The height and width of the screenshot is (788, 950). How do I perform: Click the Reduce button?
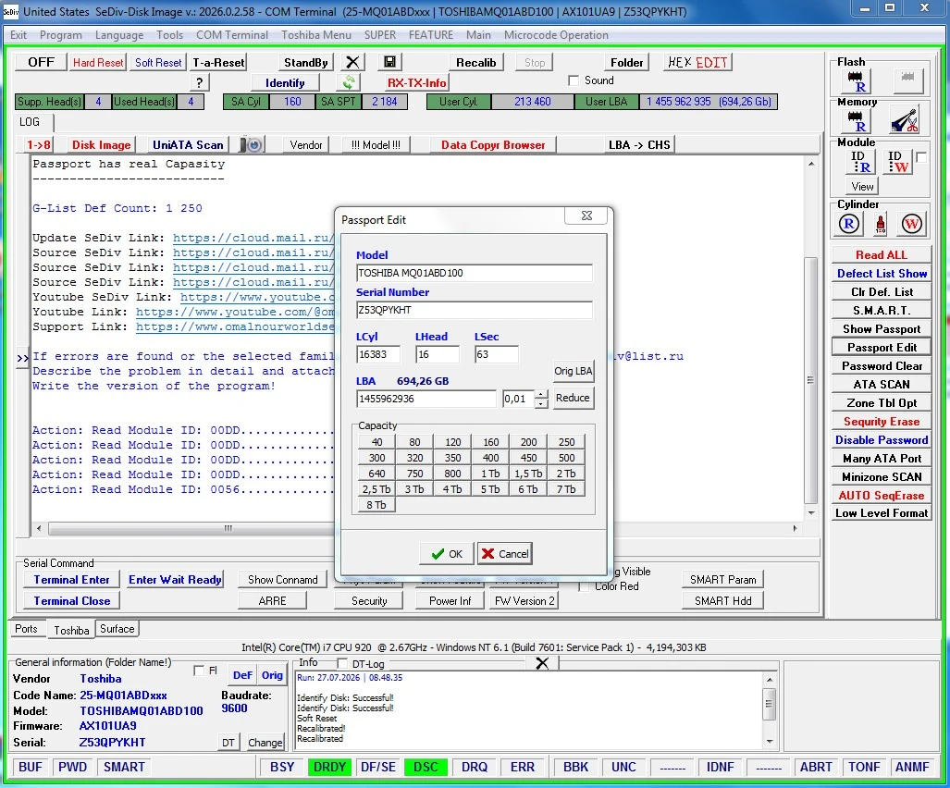574,398
